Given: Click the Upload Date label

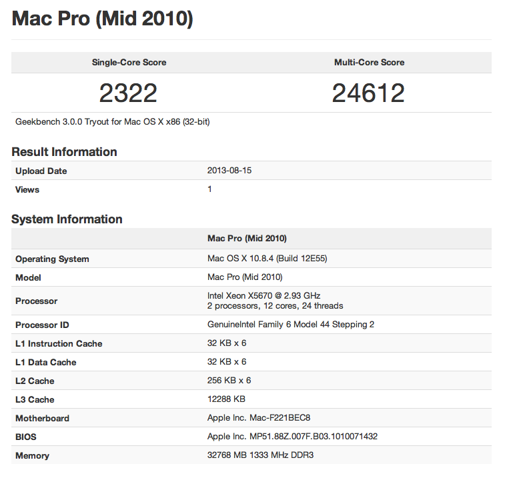Looking at the screenshot, I should pos(41,171).
